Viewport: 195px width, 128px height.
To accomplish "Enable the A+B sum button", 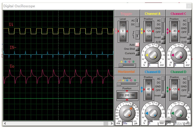I will coord(163,42).
